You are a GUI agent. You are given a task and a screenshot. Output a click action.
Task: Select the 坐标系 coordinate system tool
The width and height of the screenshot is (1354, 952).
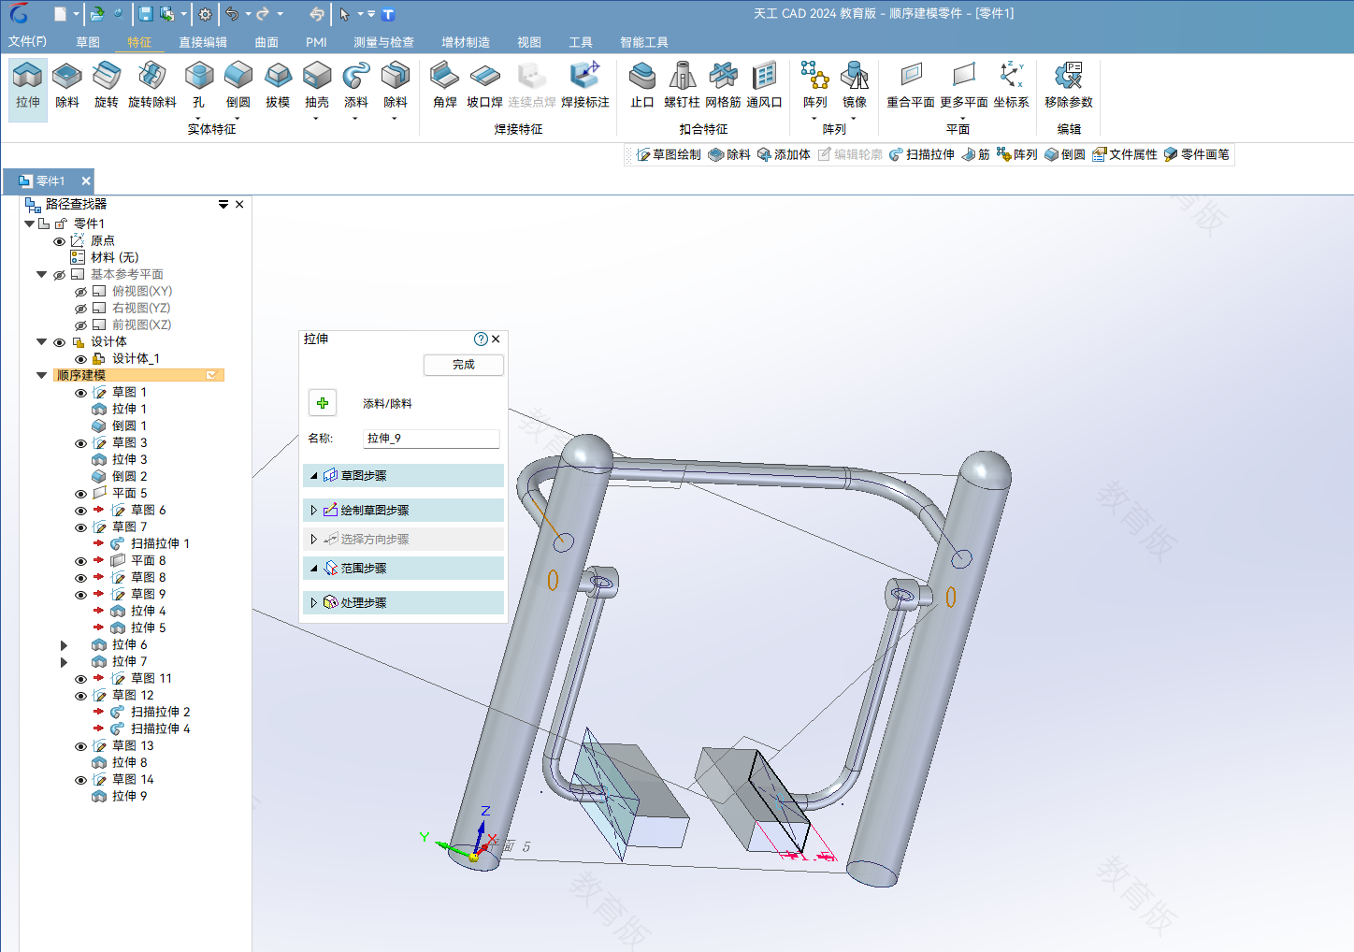coord(1011,85)
